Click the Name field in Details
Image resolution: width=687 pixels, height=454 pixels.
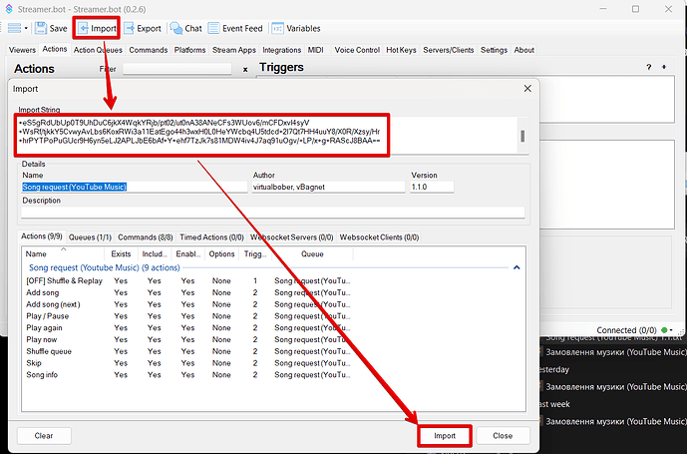pyautogui.click(x=135, y=187)
